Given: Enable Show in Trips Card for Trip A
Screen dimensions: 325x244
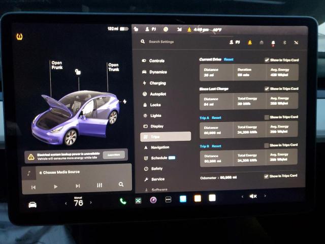Looking at the screenshot, I should click(x=267, y=117).
